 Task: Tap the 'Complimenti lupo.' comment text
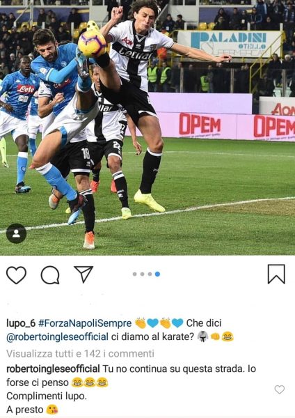[x=47, y=396]
